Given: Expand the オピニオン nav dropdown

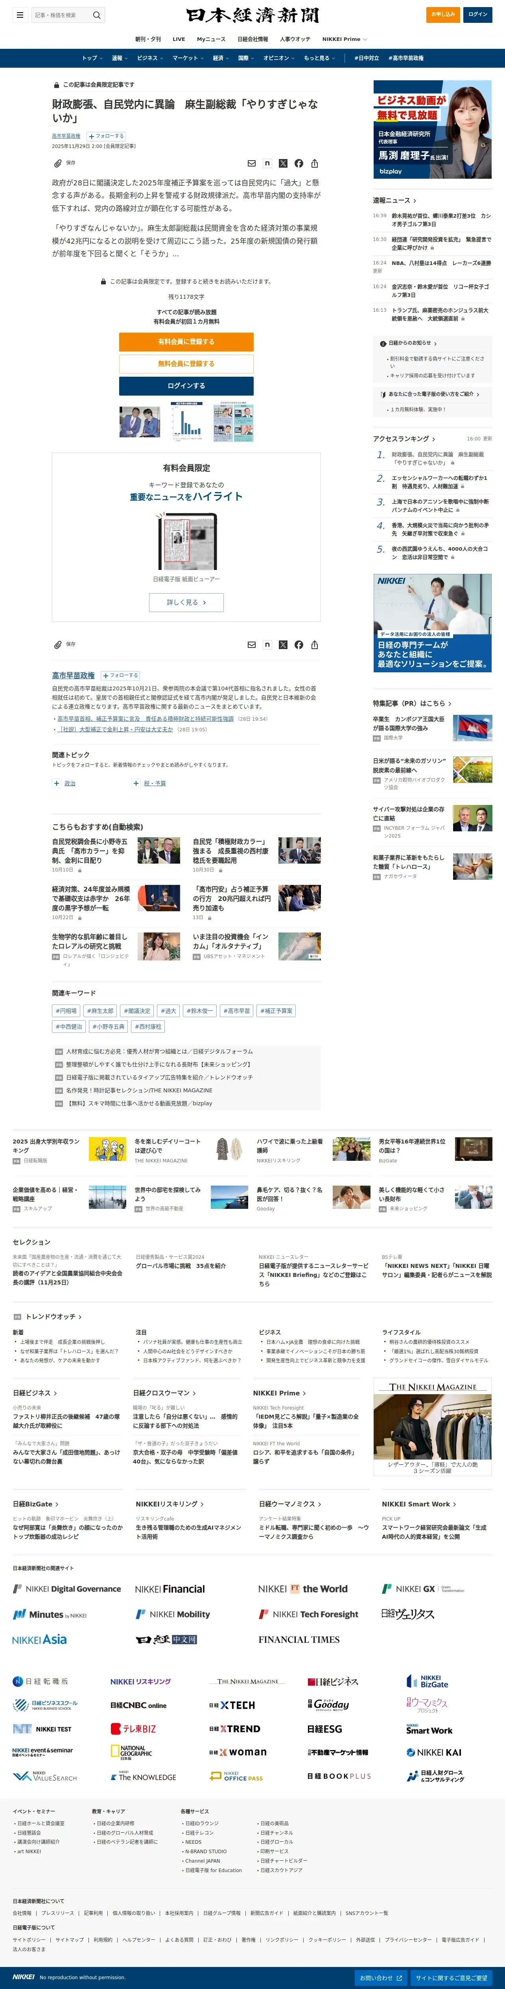Looking at the screenshot, I should click(278, 58).
